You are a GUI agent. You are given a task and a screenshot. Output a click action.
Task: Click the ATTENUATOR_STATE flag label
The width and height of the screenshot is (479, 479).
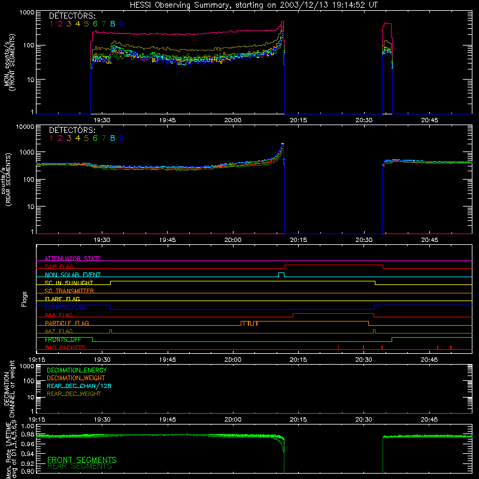click(x=72, y=259)
